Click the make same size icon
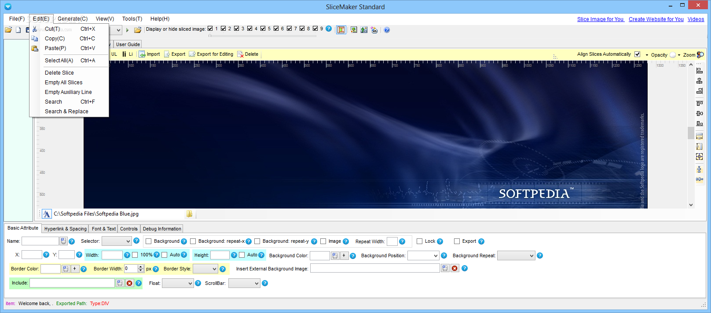 pyautogui.click(x=700, y=157)
